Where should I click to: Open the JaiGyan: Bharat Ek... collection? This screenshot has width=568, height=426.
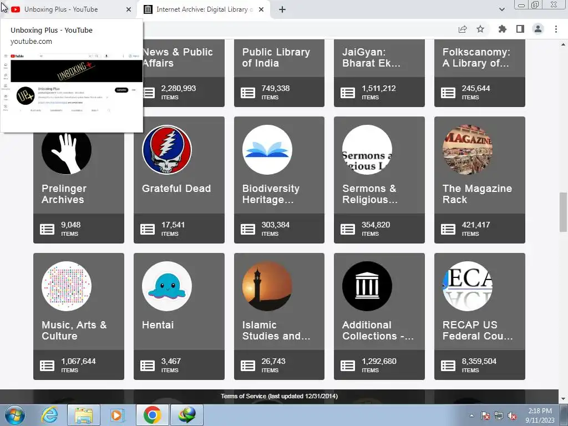[x=371, y=57]
